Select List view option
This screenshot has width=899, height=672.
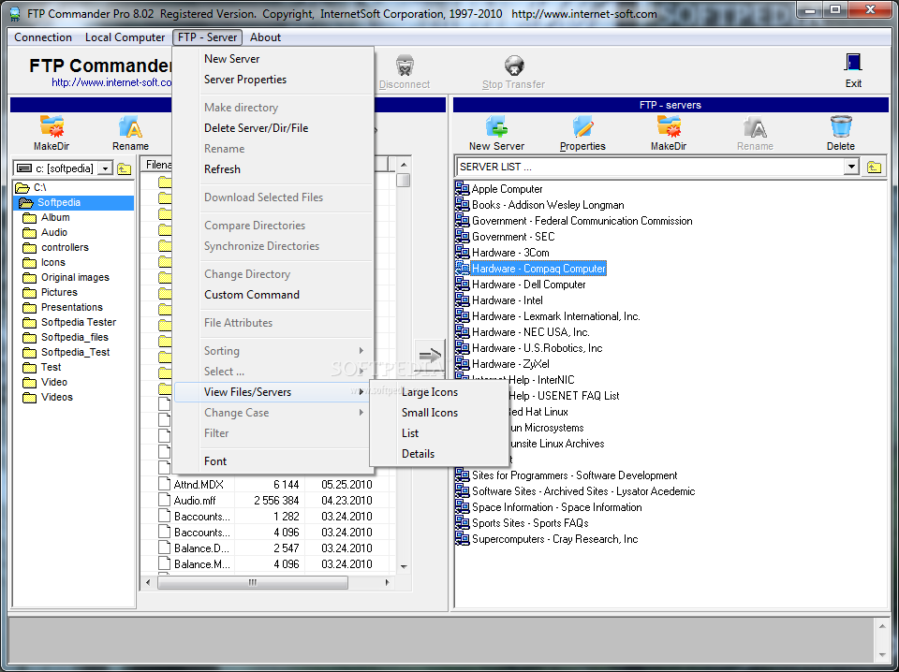pyautogui.click(x=438, y=433)
